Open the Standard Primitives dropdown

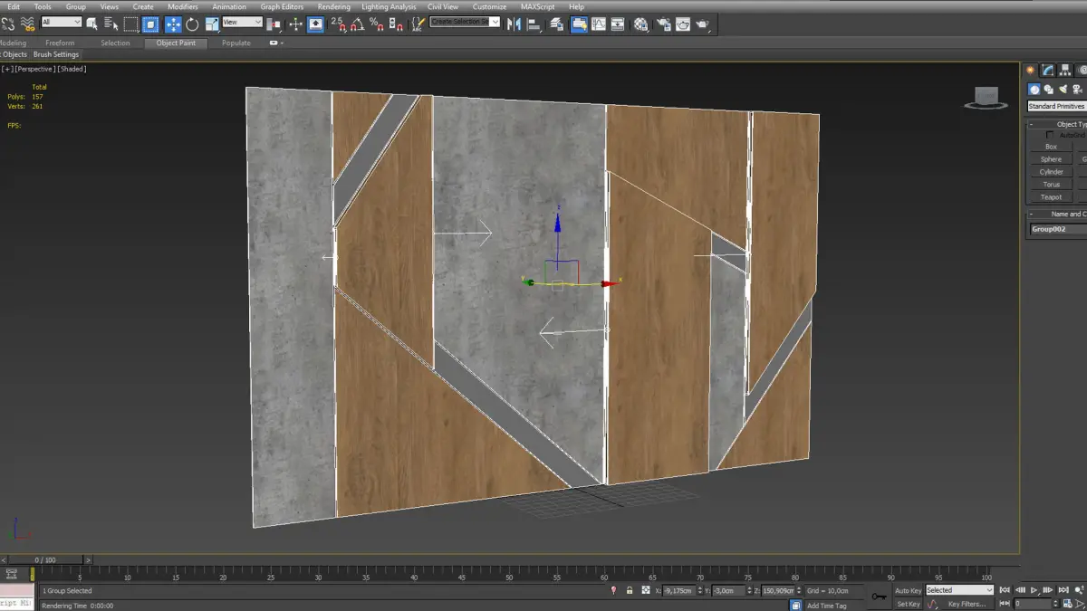pos(1057,106)
